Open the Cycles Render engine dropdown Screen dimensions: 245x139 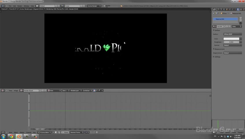(x=94, y=6)
